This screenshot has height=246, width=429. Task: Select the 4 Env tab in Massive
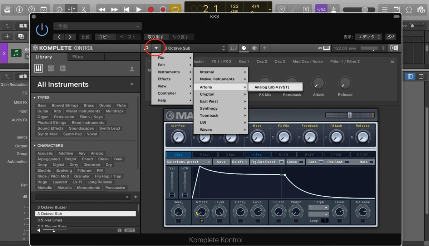pos(257,155)
